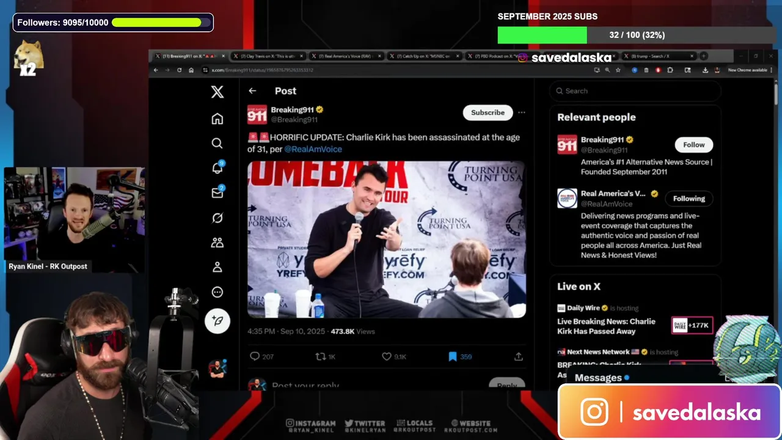This screenshot has height=440, width=782.
Task: Click the X logo in the sidebar
Action: coord(217,92)
